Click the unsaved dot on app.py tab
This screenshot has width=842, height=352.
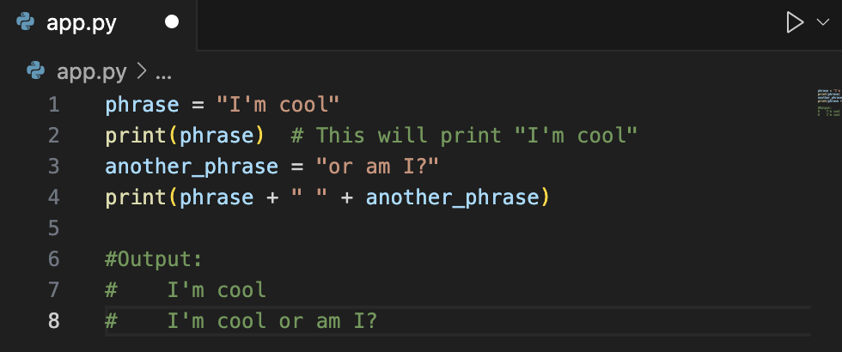(172, 22)
